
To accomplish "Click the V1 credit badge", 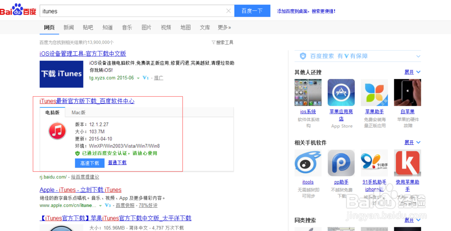I will pyautogui.click(x=146, y=78).
